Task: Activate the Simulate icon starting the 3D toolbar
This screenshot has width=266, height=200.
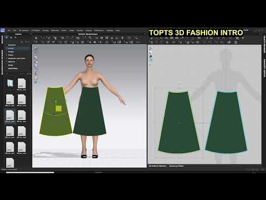Action: (x=36, y=38)
